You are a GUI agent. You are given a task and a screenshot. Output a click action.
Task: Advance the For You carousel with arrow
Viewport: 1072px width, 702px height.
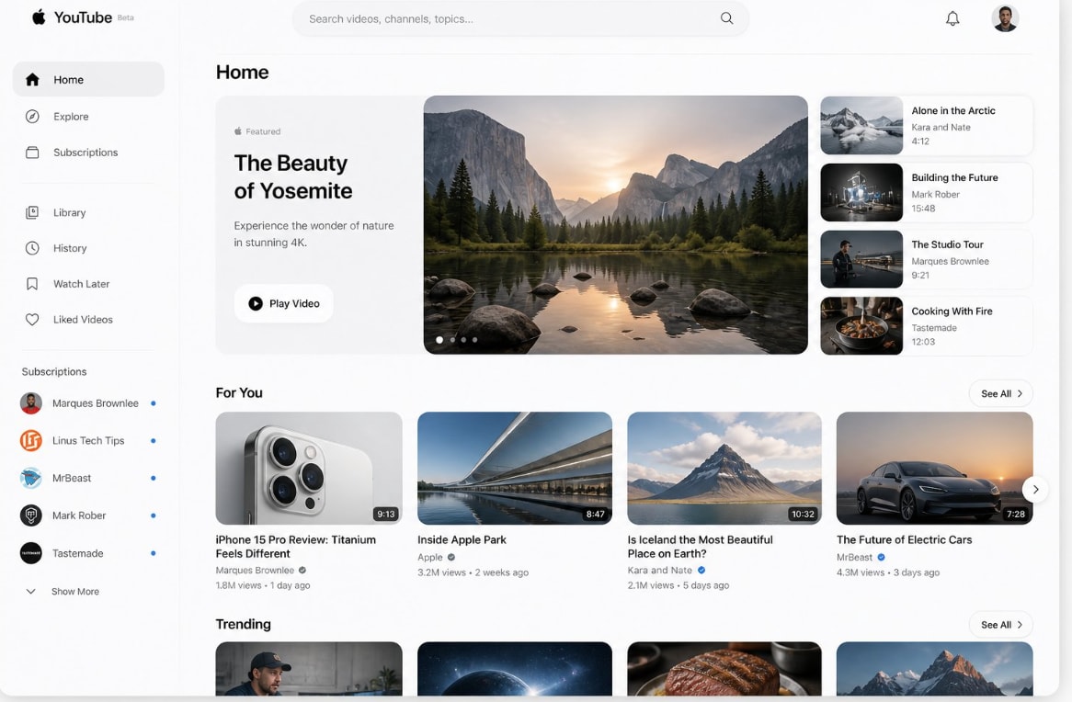tap(1036, 489)
